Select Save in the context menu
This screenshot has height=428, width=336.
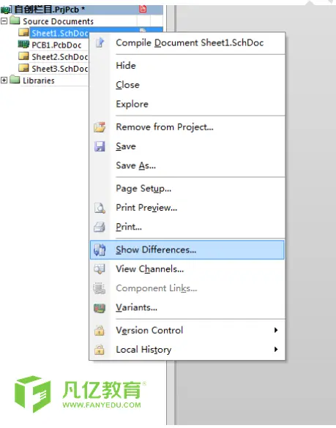(187, 146)
